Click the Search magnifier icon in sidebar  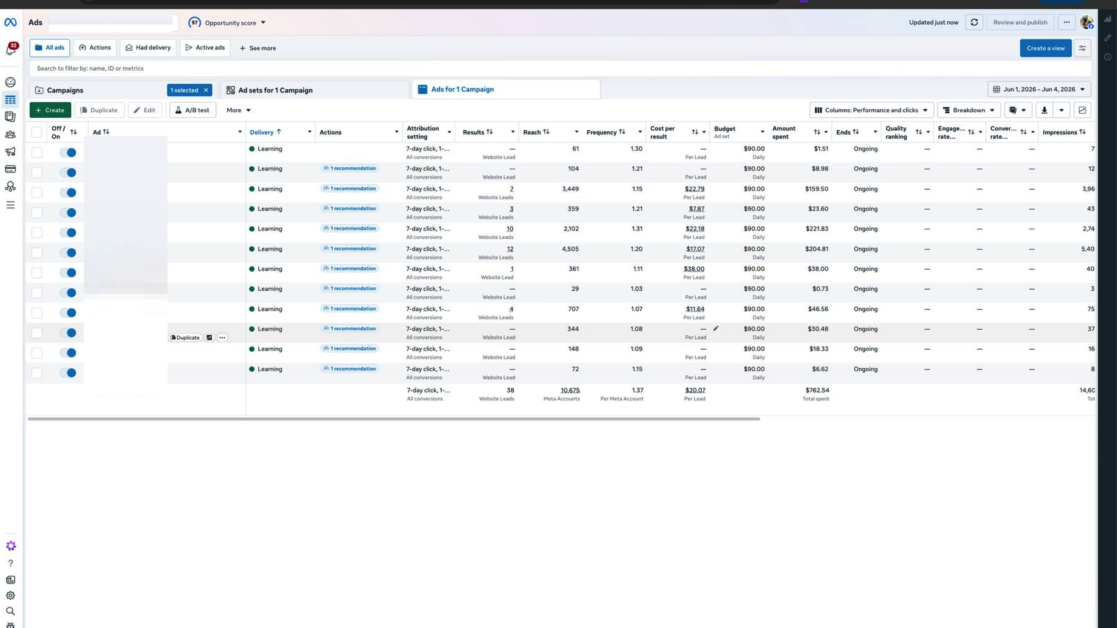[x=11, y=611]
